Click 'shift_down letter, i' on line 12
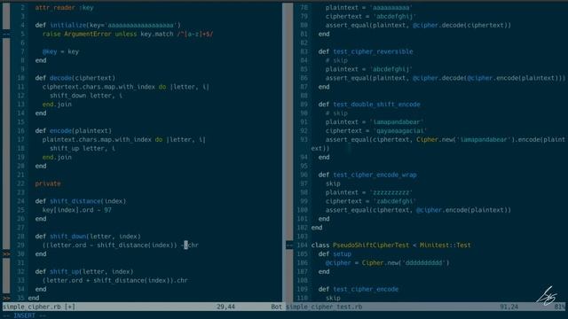Viewport: 568px width, 319px height. pyautogui.click(x=86, y=96)
